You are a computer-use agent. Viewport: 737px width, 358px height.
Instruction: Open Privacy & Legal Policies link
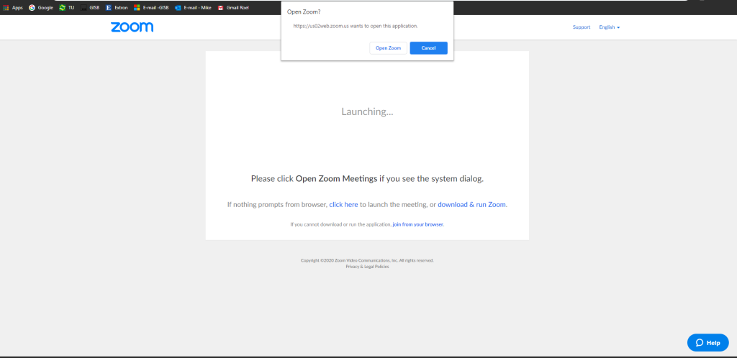(x=367, y=267)
